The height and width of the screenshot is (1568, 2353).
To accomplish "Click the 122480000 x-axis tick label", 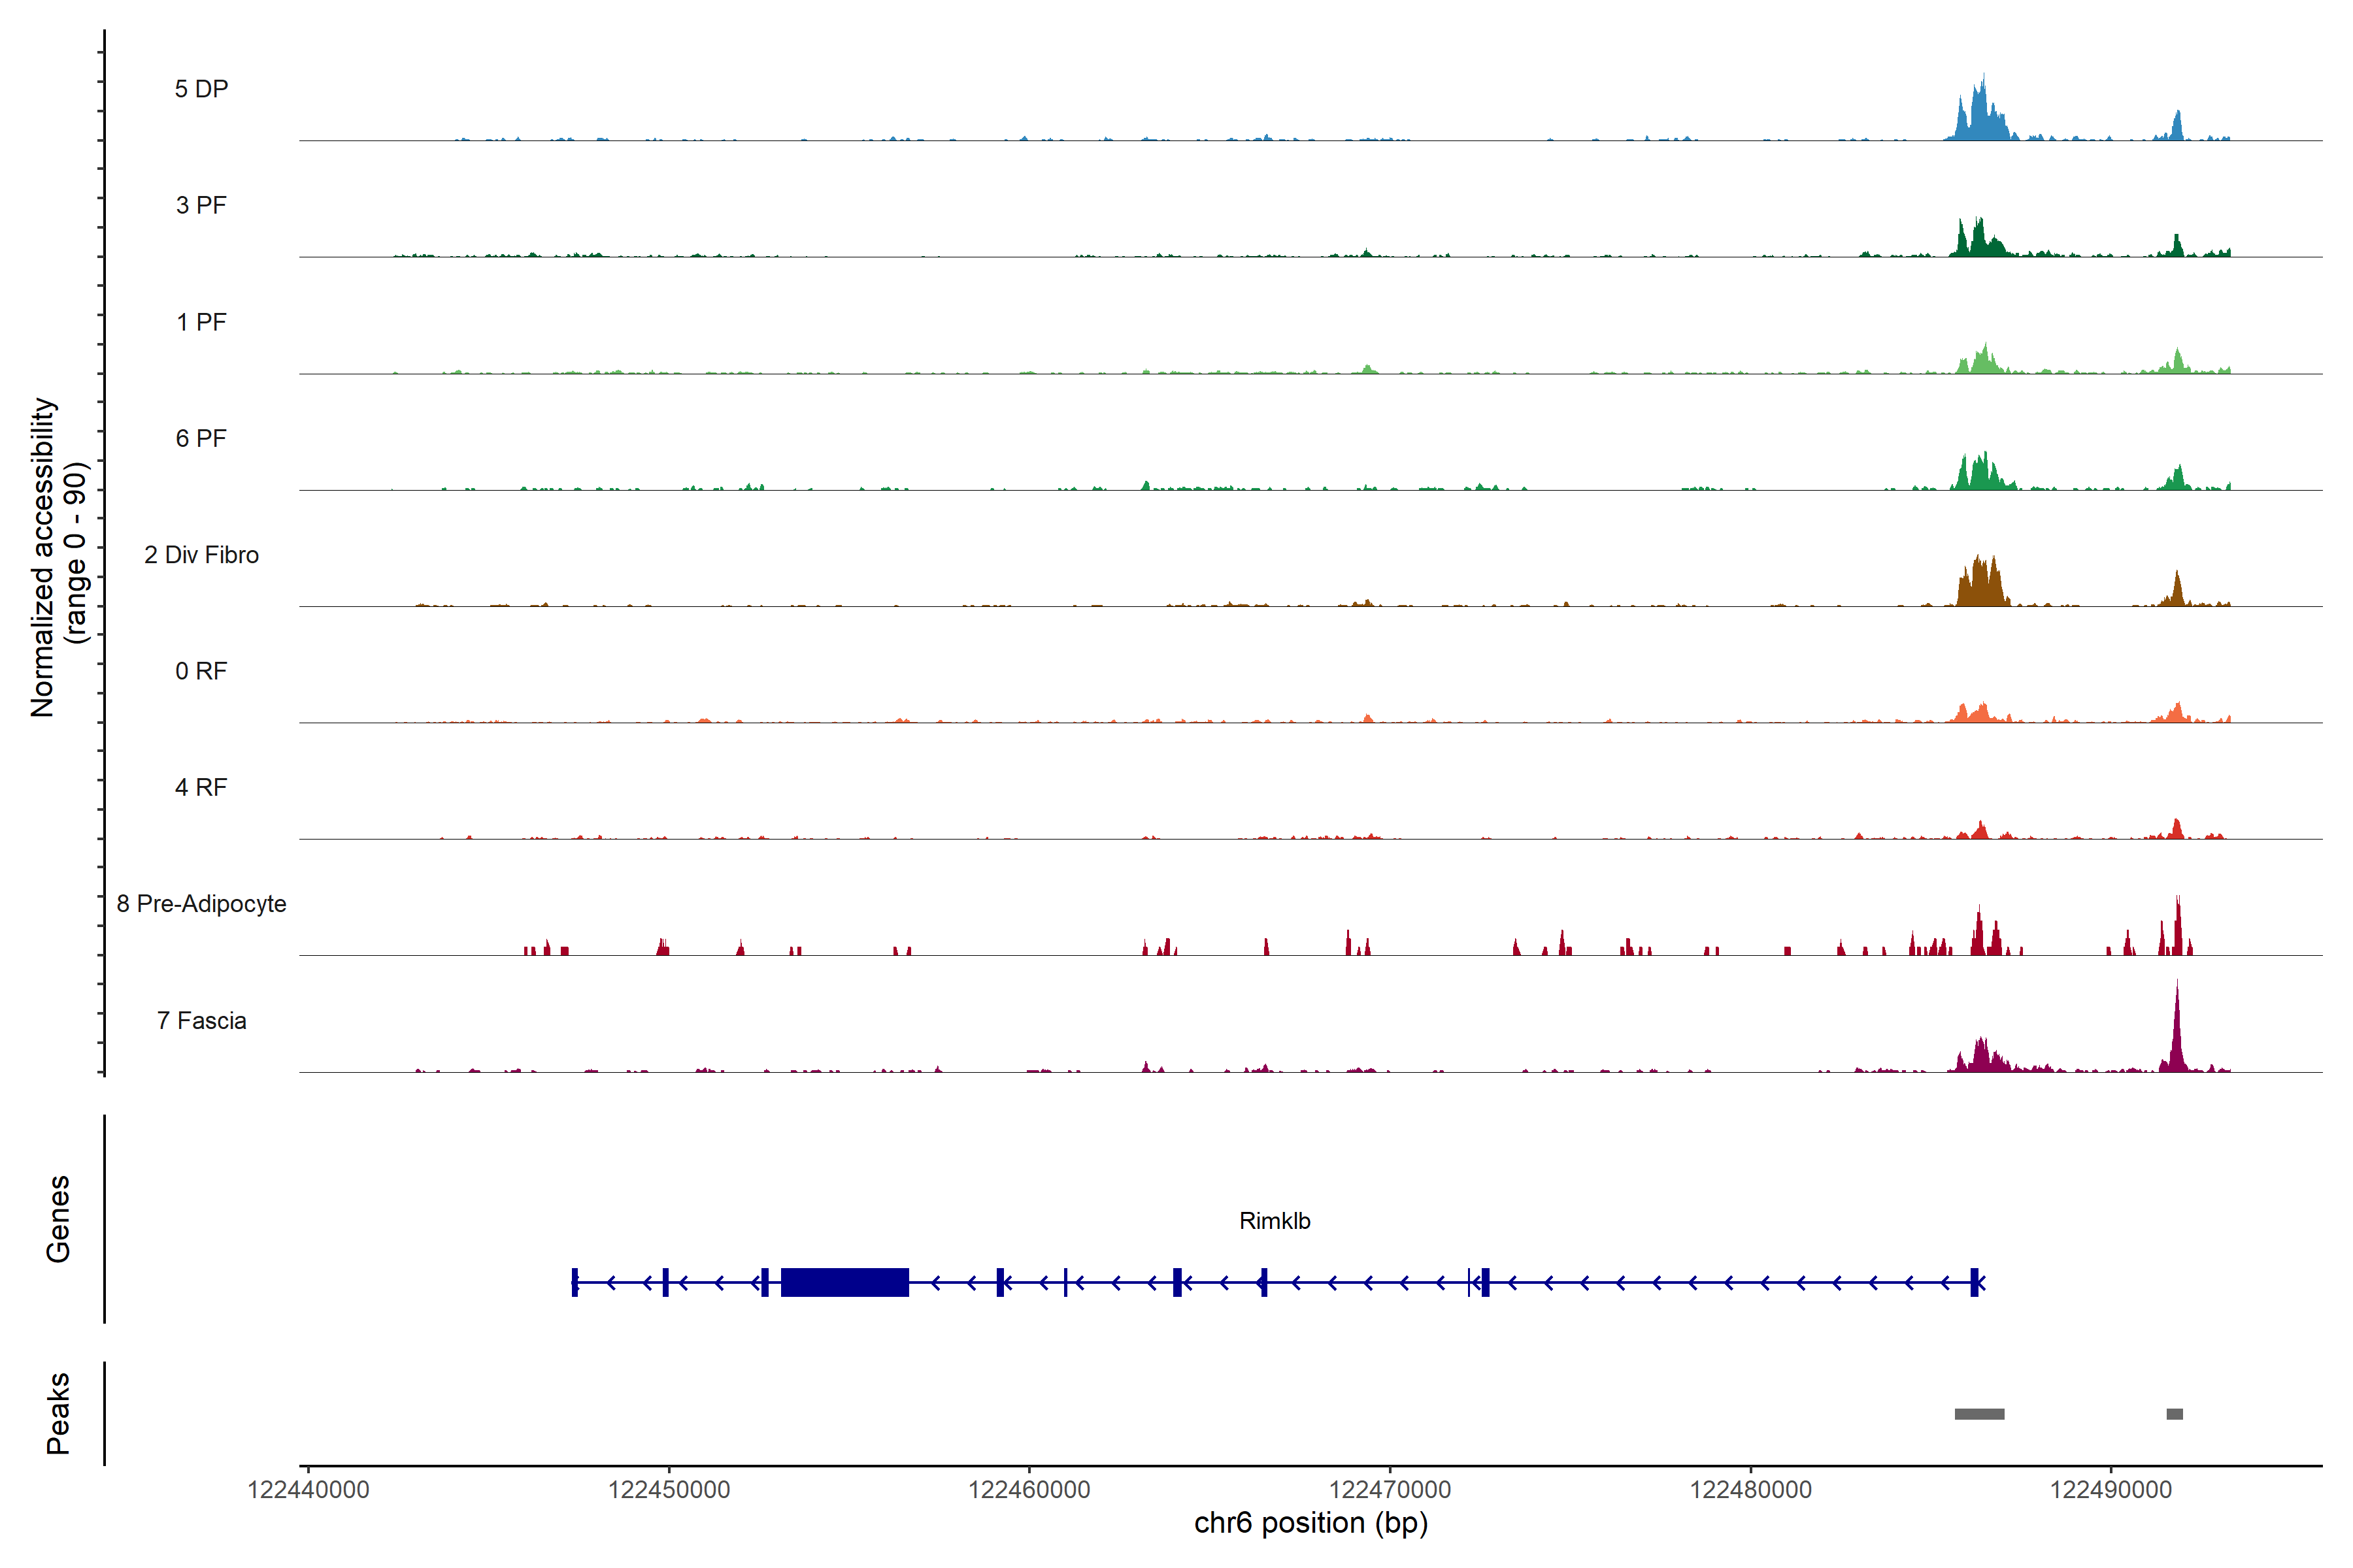I will [x=1750, y=1490].
